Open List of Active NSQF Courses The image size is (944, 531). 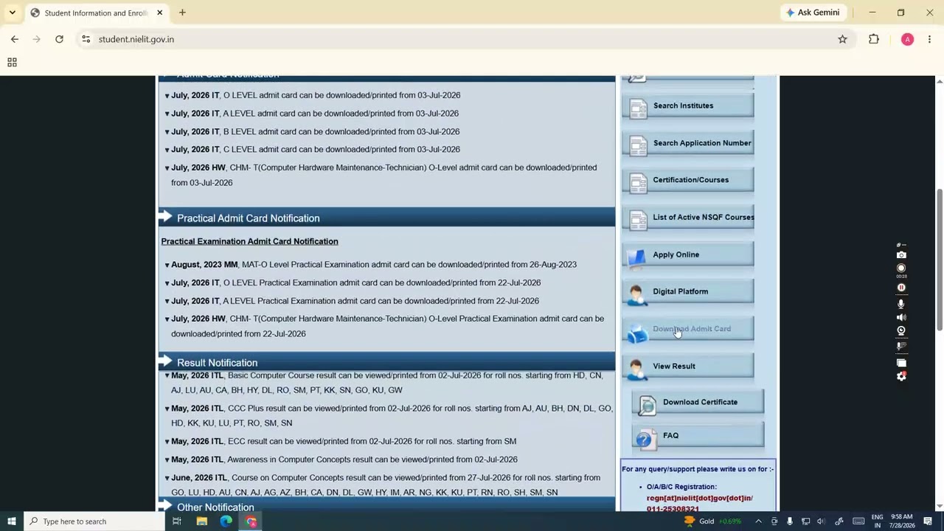[x=688, y=219]
